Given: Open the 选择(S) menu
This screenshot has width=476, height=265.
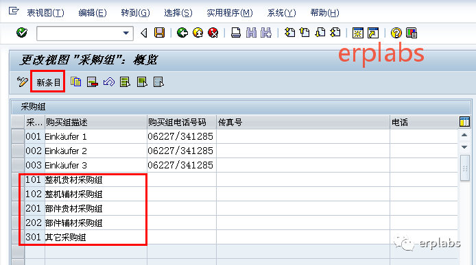Looking at the screenshot, I should 178,13.
